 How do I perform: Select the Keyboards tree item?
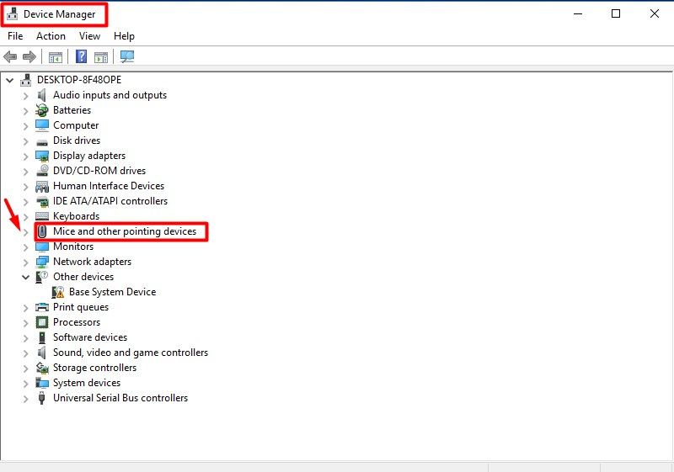[x=76, y=216]
